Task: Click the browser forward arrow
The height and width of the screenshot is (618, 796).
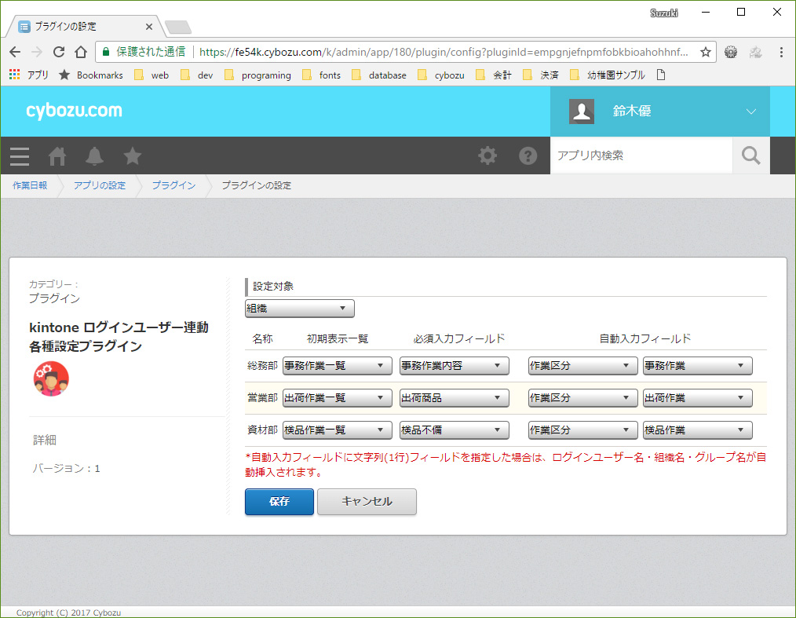Action: click(37, 52)
